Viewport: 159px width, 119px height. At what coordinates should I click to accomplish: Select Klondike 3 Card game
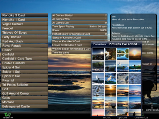tap(25, 15)
